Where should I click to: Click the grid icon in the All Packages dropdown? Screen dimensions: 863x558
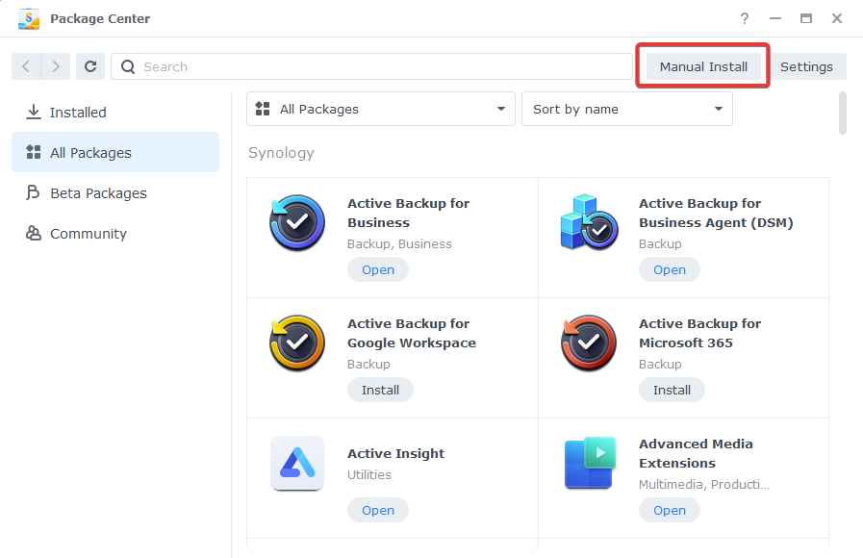[x=263, y=109]
